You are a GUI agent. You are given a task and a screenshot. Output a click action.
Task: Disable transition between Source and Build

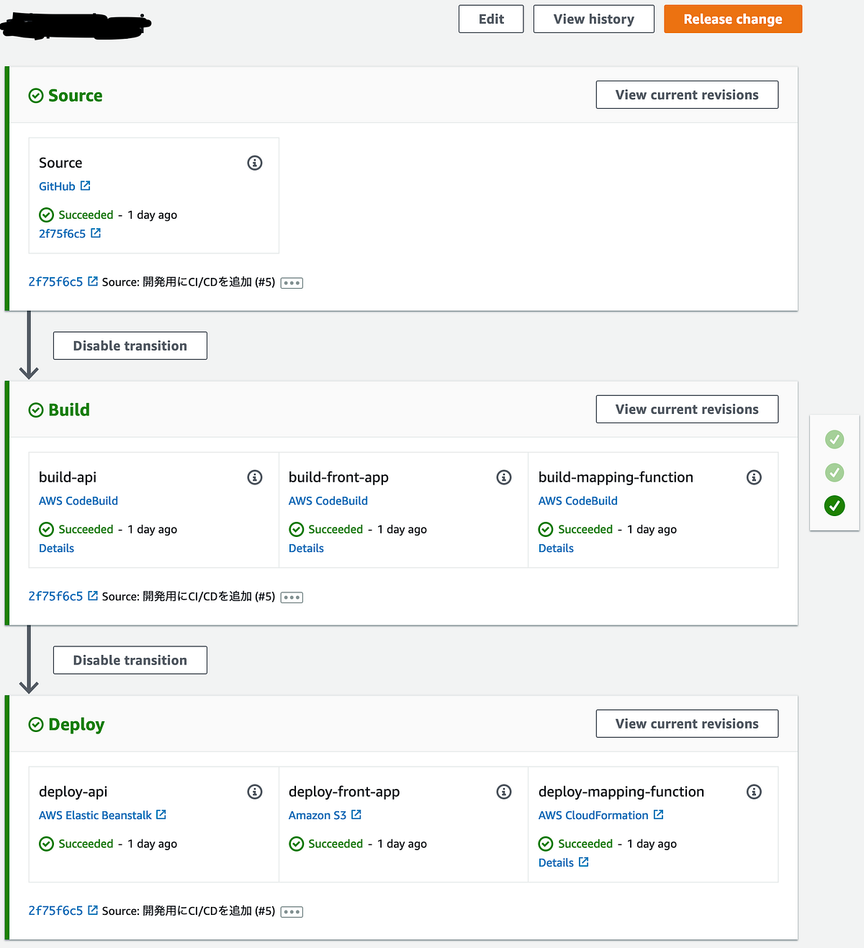click(x=130, y=346)
